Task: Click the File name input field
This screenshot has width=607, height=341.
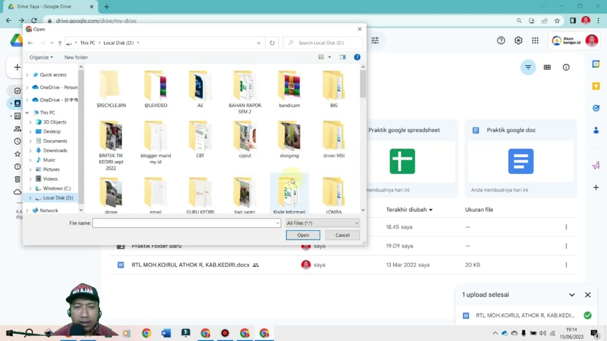Action: pyautogui.click(x=186, y=223)
